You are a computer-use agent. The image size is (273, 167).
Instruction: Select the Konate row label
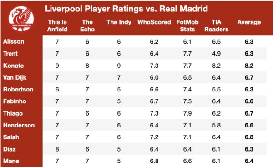[x=13, y=66]
